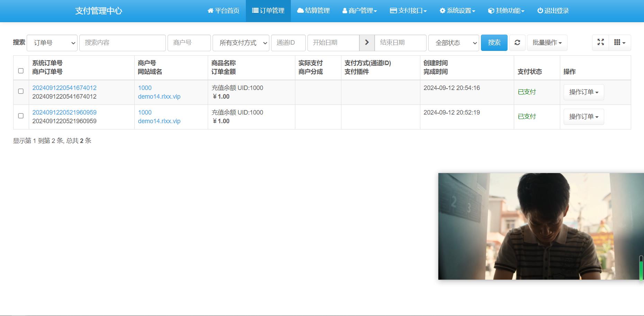Viewport: 644px width, 316px height.
Task: Expand the 系统设置 menu
Action: click(x=457, y=11)
